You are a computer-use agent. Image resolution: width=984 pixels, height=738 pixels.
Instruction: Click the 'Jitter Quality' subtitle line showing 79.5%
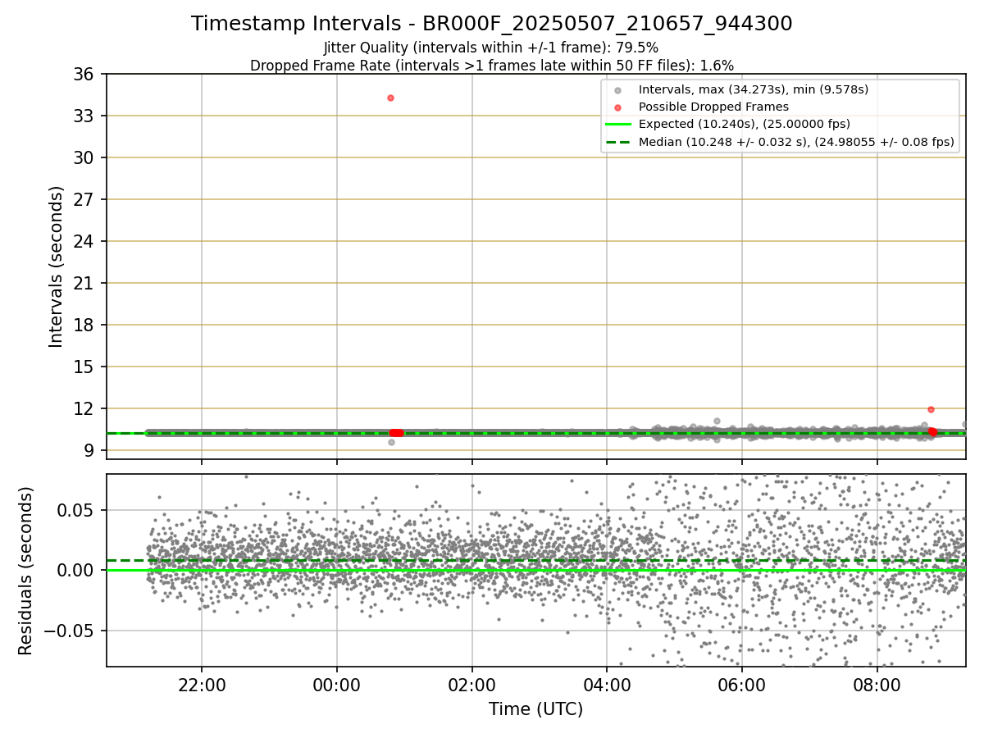(491, 48)
